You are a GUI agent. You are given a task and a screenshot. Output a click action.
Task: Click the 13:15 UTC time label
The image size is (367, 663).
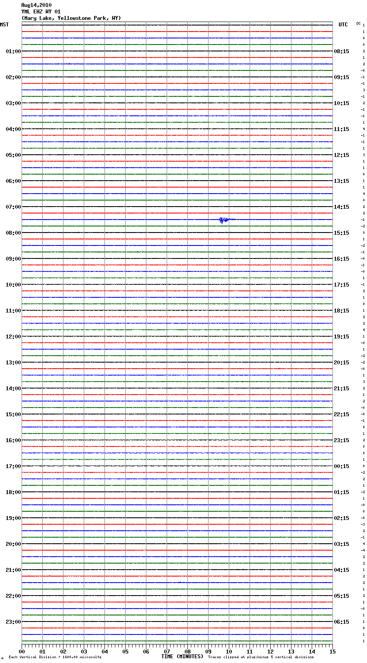[342, 181]
